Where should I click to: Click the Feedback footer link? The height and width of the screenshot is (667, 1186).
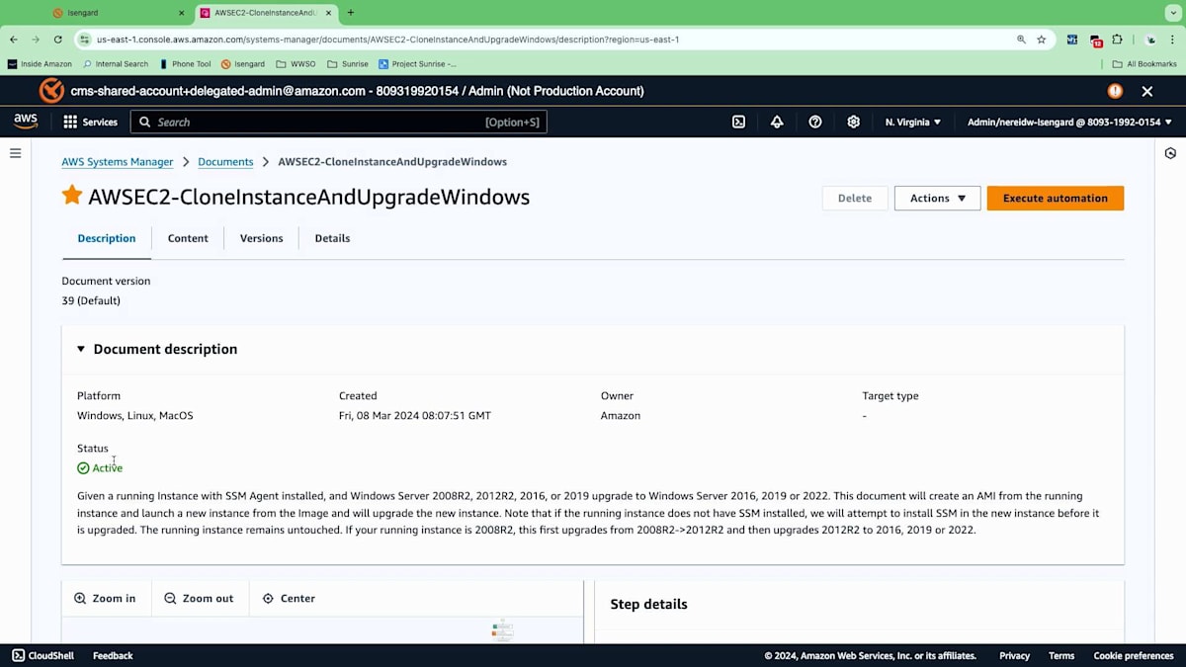(x=113, y=655)
